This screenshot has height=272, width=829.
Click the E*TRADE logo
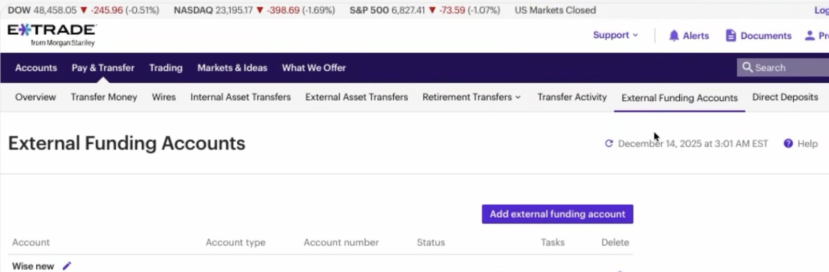(52, 35)
